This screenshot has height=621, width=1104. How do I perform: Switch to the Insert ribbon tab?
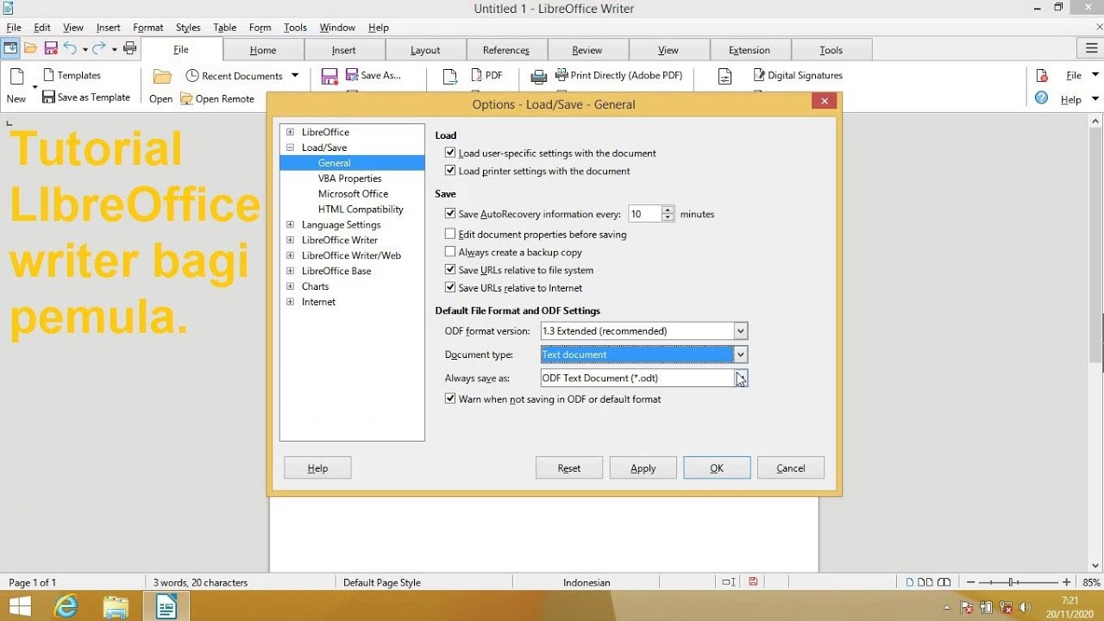coord(344,50)
